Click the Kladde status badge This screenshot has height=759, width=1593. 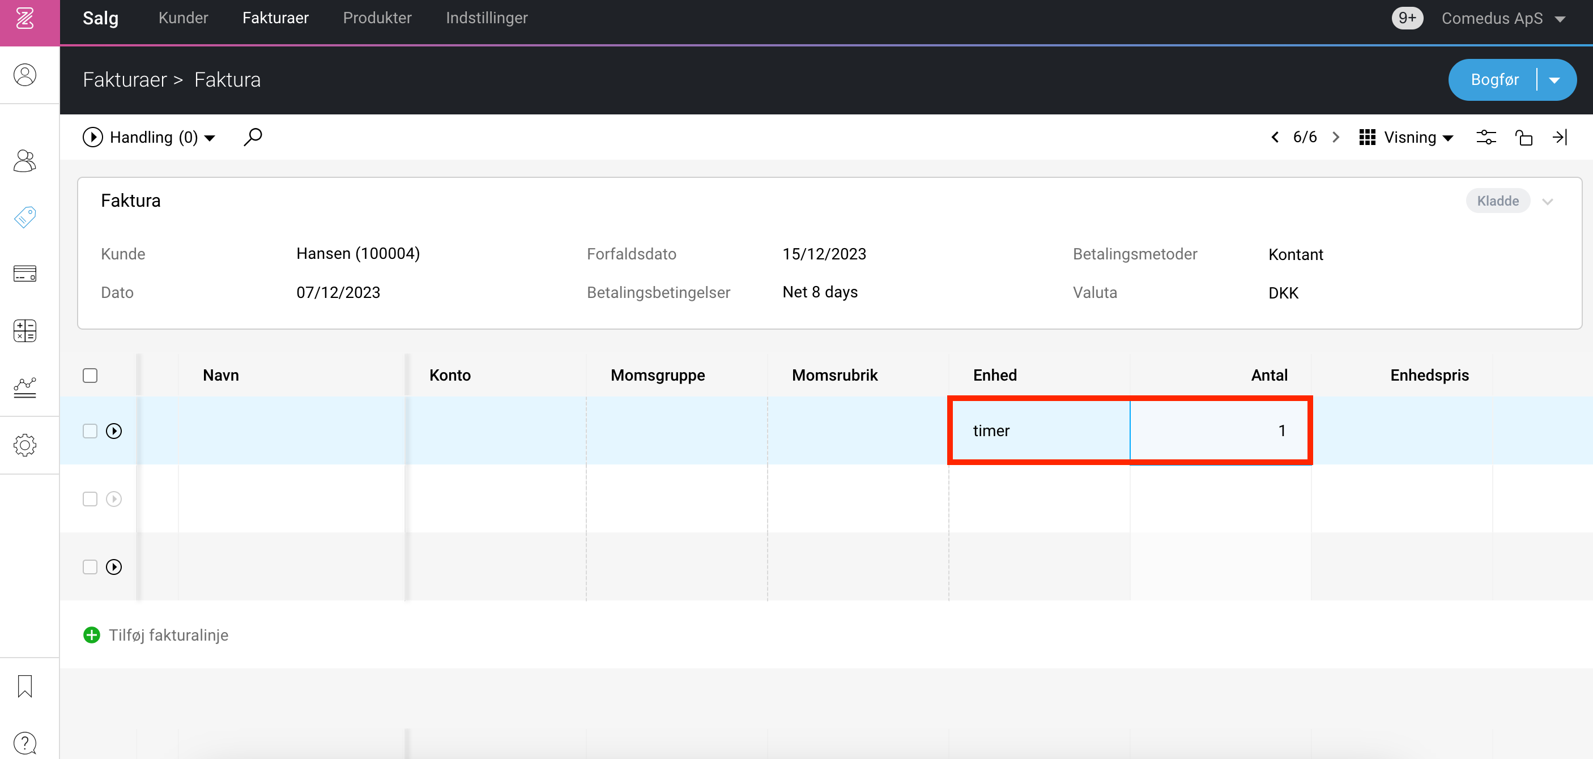[x=1498, y=201]
